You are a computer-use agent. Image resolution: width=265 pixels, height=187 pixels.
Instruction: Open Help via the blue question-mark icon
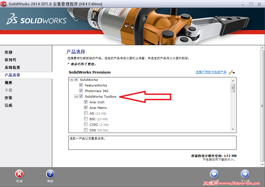pyautogui.click(x=50, y=174)
